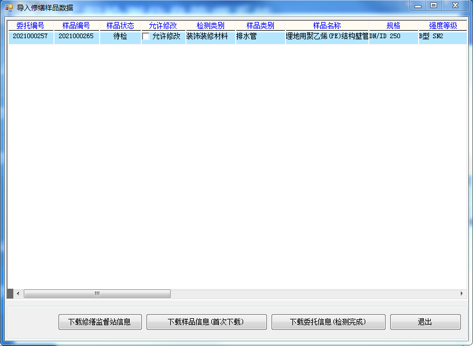The height and width of the screenshot is (346, 473).
Task: Click the 样品名称 column header
Action: click(x=327, y=26)
